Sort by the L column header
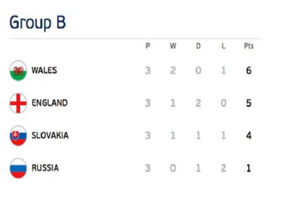The width and height of the screenshot is (297, 198). tap(224, 46)
